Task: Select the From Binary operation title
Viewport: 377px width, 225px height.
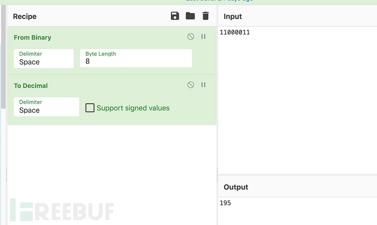Action: (33, 38)
